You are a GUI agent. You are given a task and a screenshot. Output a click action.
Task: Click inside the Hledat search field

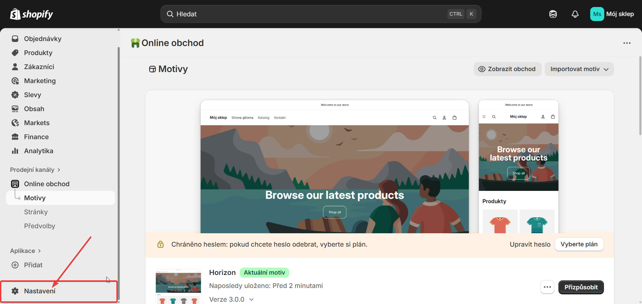[x=301, y=14]
